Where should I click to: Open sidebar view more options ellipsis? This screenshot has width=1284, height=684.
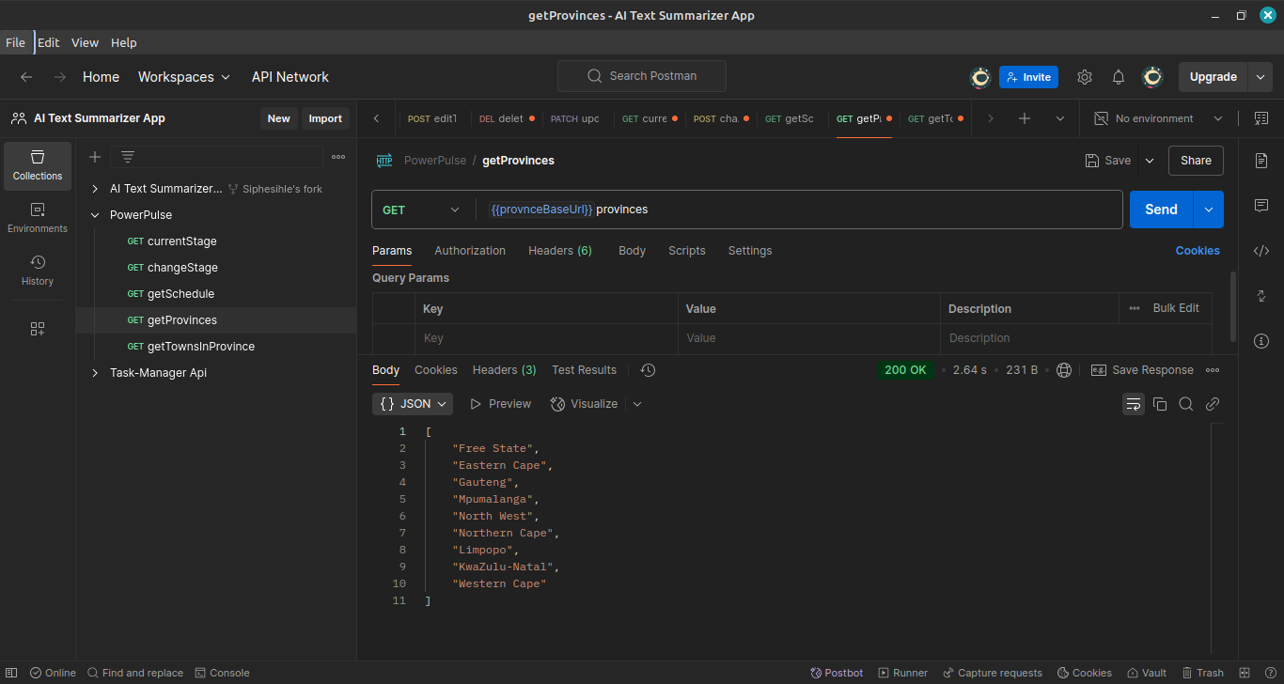pos(338,157)
